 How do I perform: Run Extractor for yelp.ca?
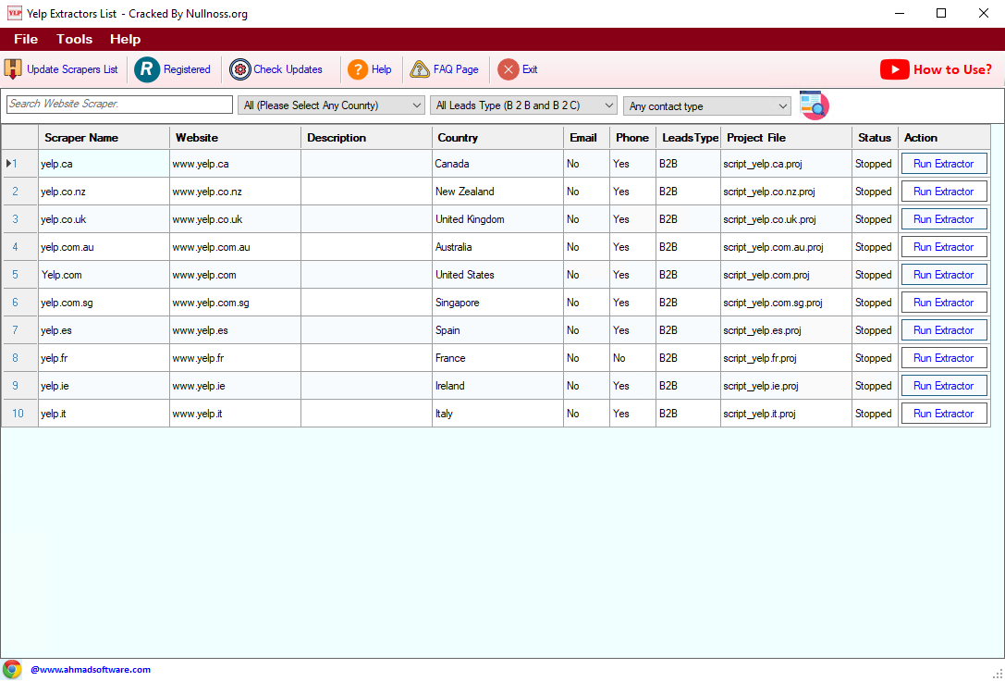(944, 164)
